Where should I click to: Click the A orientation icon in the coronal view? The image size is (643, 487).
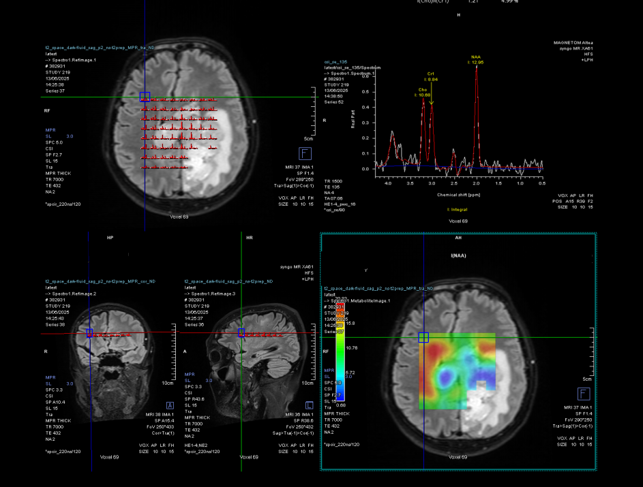click(x=170, y=405)
